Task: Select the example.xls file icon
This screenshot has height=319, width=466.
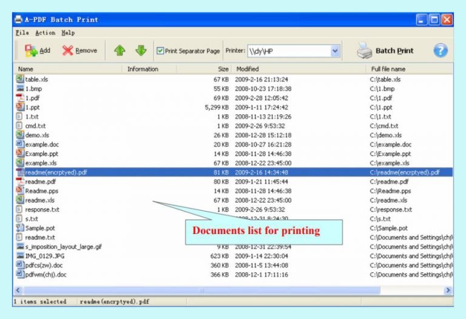Action: click(x=19, y=163)
